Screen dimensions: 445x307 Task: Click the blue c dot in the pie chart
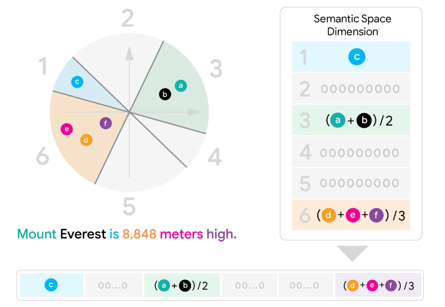coord(77,82)
